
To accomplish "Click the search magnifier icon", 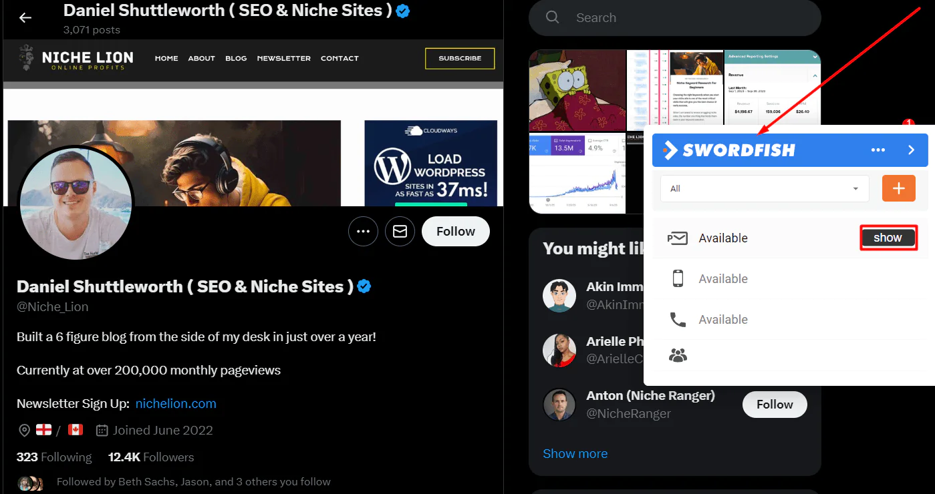I will pyautogui.click(x=553, y=17).
